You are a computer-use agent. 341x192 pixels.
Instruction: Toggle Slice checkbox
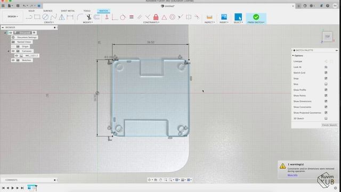326,84
